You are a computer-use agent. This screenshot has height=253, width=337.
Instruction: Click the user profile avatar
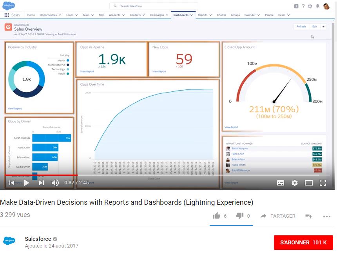(x=326, y=6)
